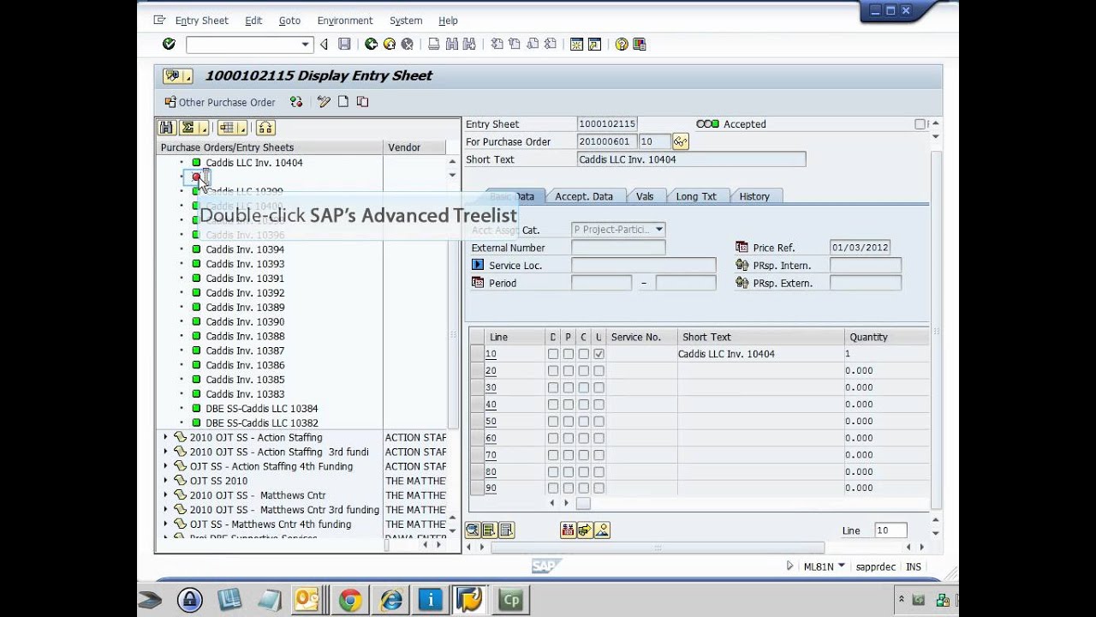This screenshot has width=1096, height=617.
Task: Click the yellow Help question mark icon
Action: [622, 44]
